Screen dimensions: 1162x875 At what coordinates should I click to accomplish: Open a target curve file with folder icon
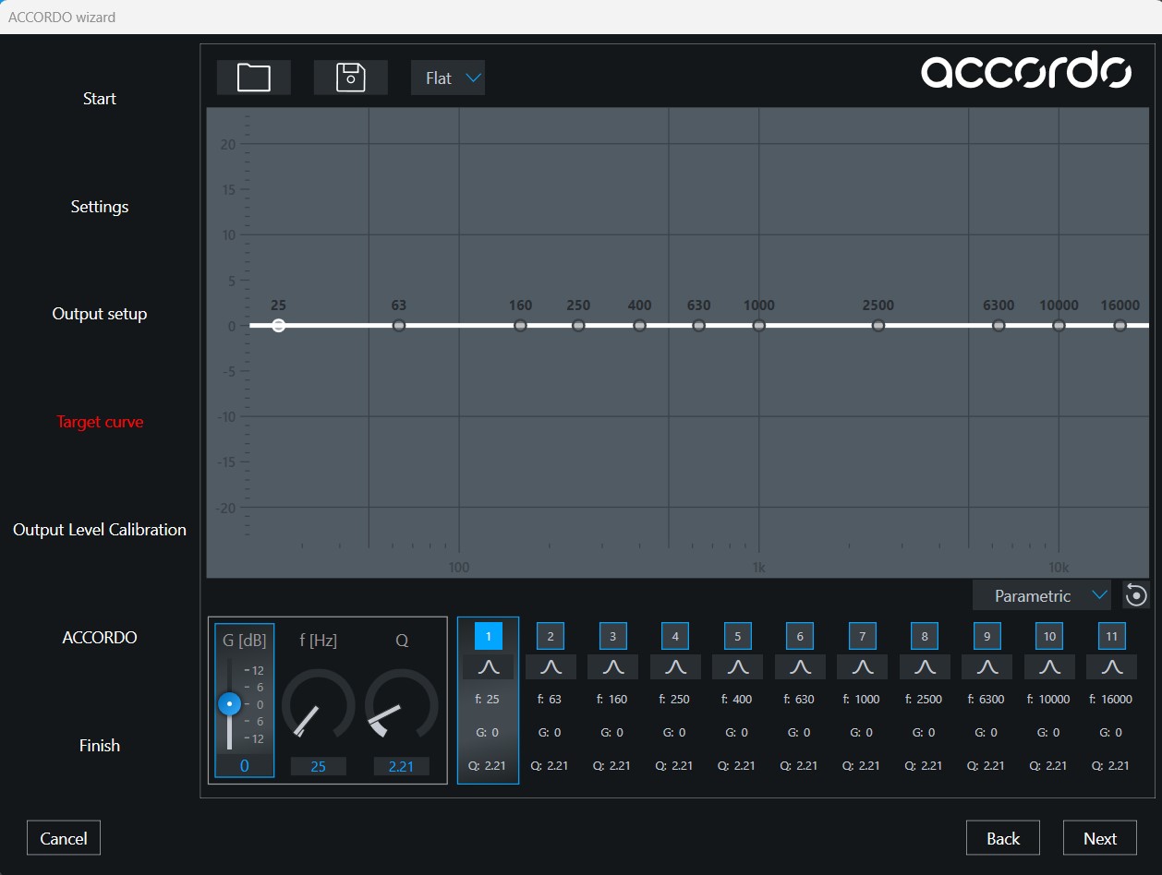tap(254, 78)
